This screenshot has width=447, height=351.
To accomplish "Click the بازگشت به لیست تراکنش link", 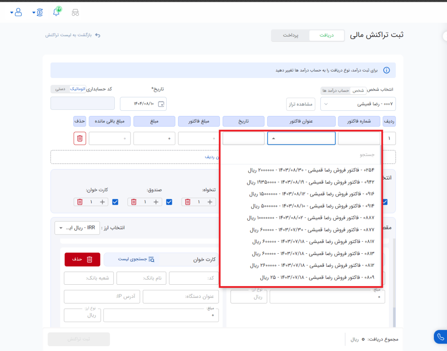I will point(72,35).
